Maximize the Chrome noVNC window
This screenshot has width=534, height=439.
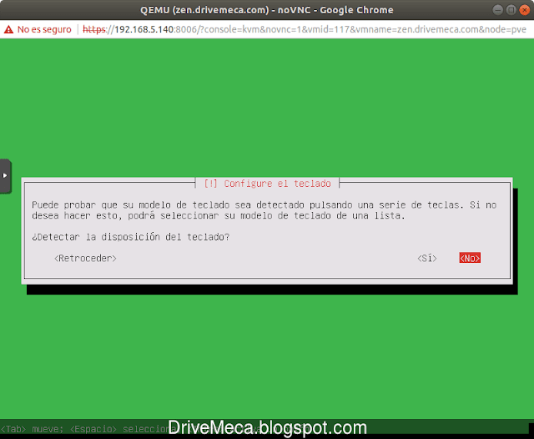click(x=511, y=10)
